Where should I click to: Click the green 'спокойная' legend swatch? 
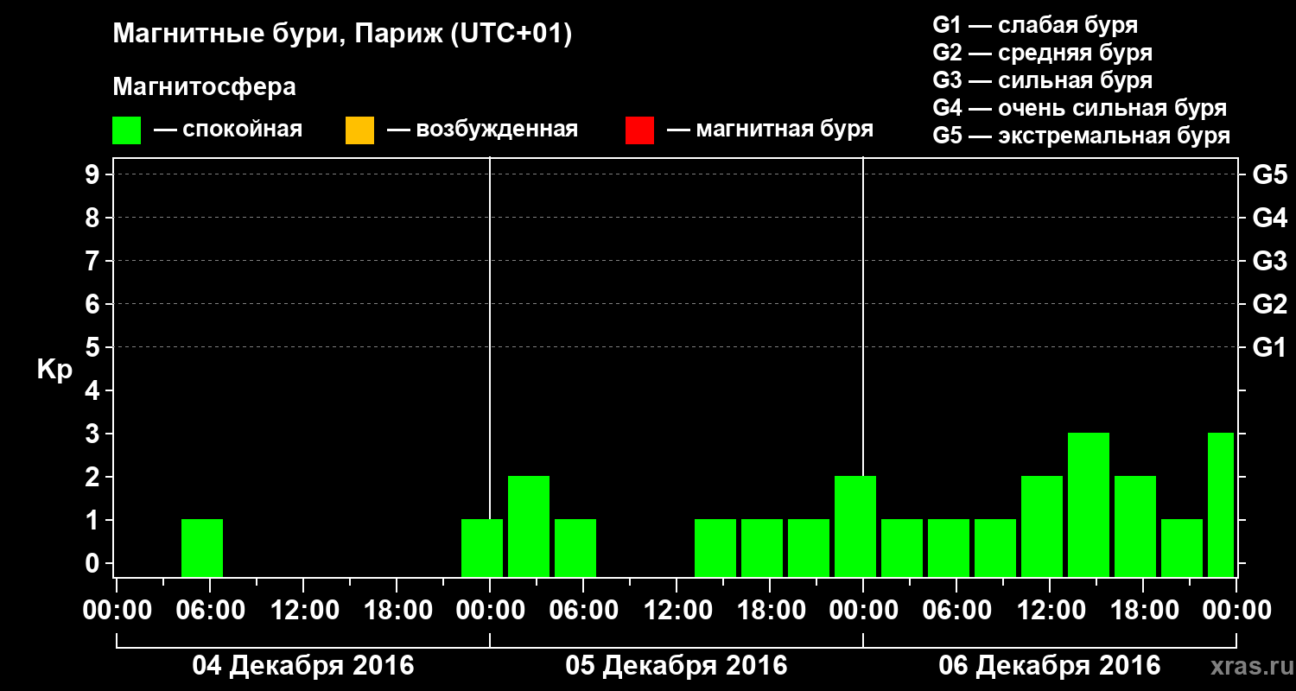tap(127, 130)
